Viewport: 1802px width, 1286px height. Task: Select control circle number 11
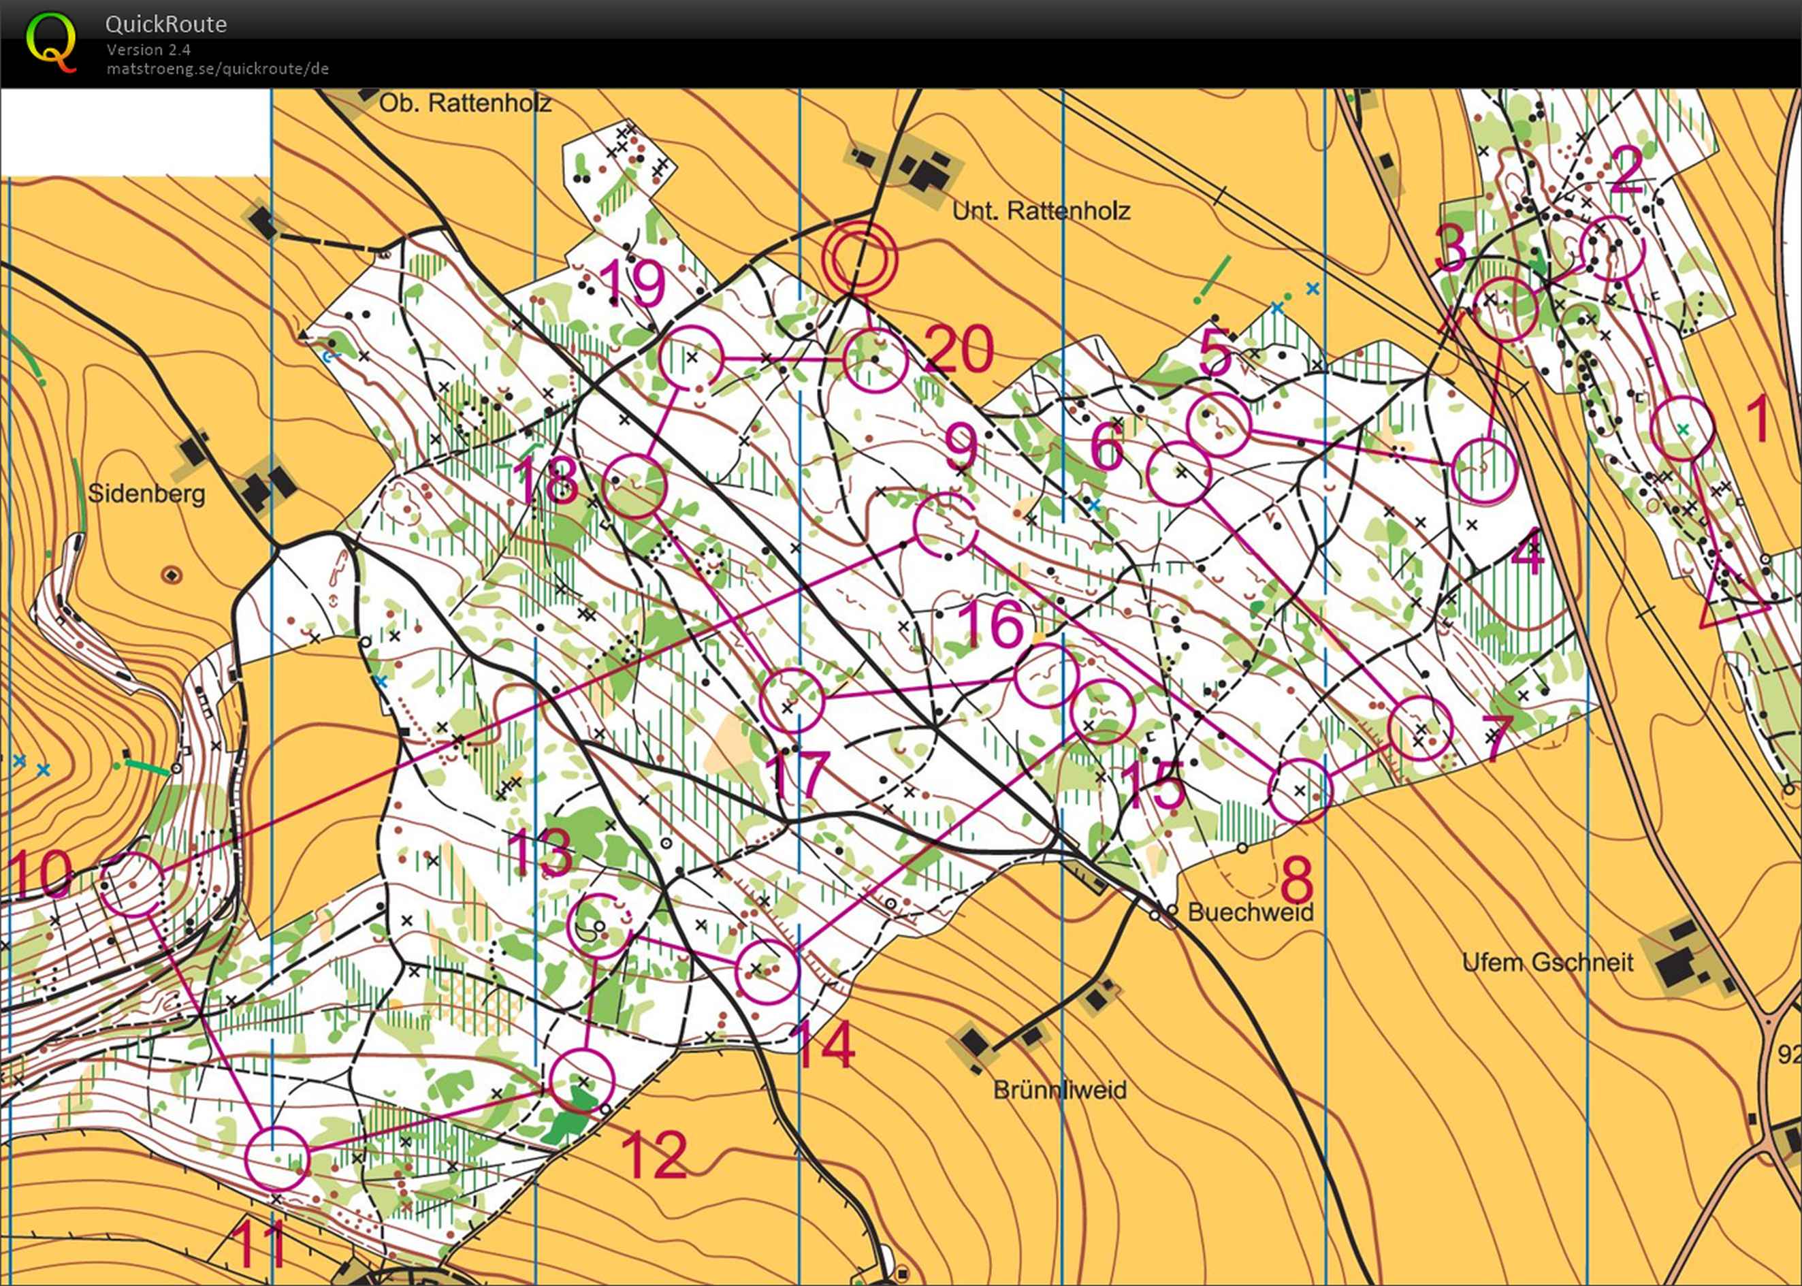tap(276, 1159)
